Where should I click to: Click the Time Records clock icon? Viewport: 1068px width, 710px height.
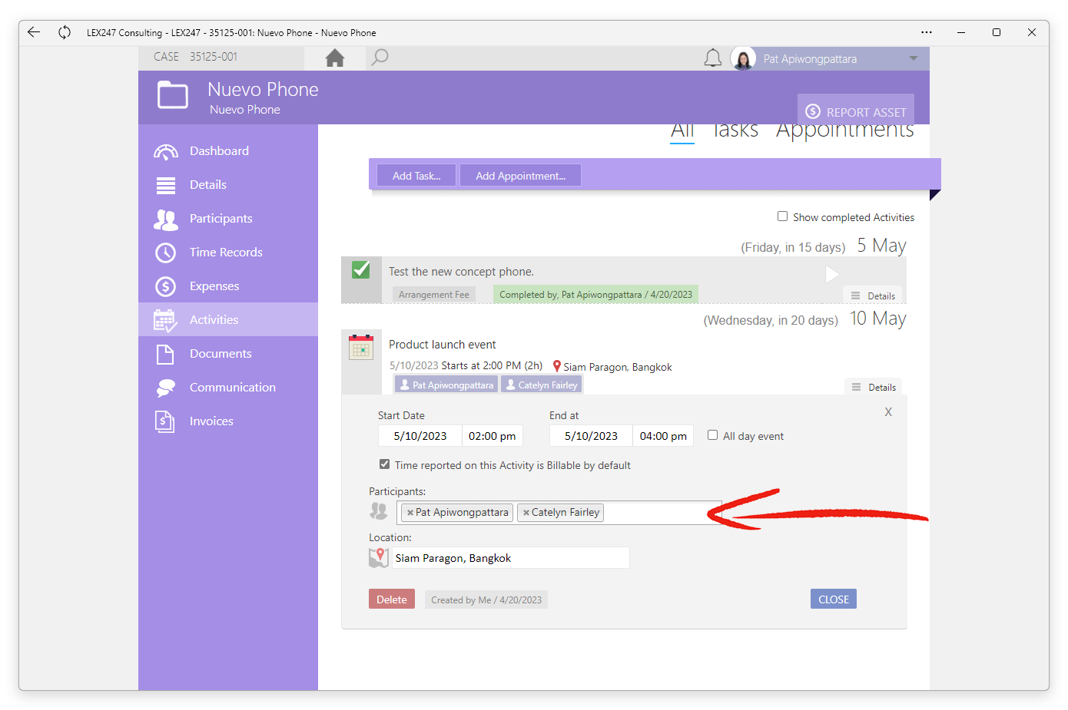click(x=166, y=253)
